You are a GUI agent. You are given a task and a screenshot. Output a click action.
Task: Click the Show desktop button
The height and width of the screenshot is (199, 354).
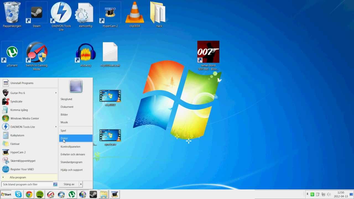[352, 195]
